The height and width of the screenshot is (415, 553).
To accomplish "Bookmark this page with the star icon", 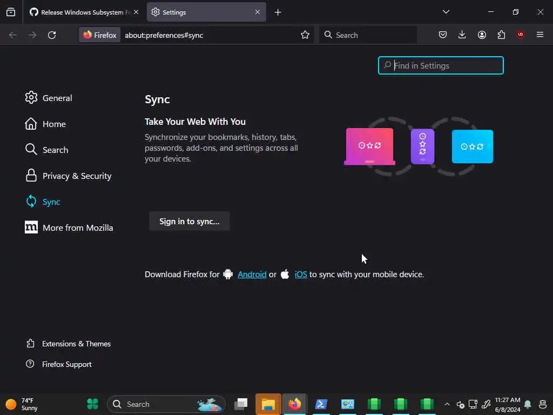I will point(305,35).
